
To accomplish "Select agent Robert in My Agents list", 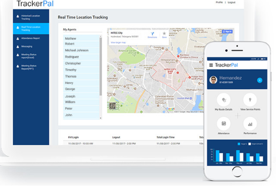I will [x=81, y=44].
